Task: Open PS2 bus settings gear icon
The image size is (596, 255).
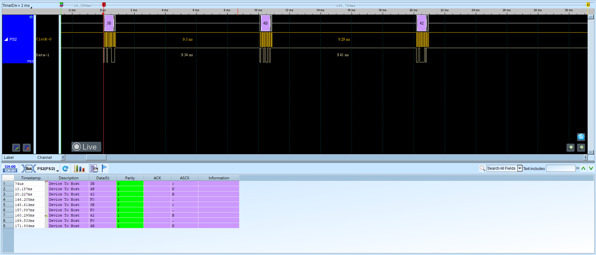Action: pos(31,17)
